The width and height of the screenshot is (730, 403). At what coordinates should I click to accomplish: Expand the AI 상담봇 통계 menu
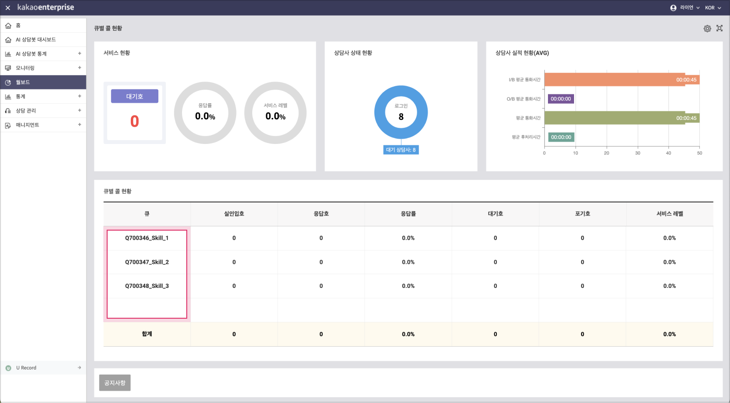tap(80, 54)
